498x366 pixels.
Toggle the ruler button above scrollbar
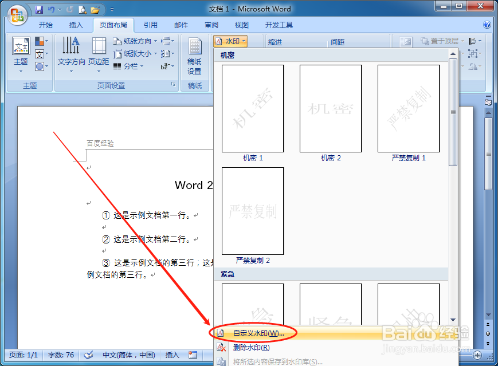pyautogui.click(x=488, y=102)
